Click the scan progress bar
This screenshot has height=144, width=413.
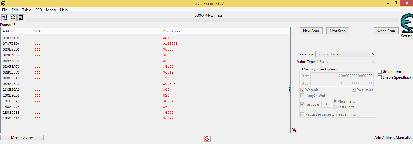pos(212,20)
